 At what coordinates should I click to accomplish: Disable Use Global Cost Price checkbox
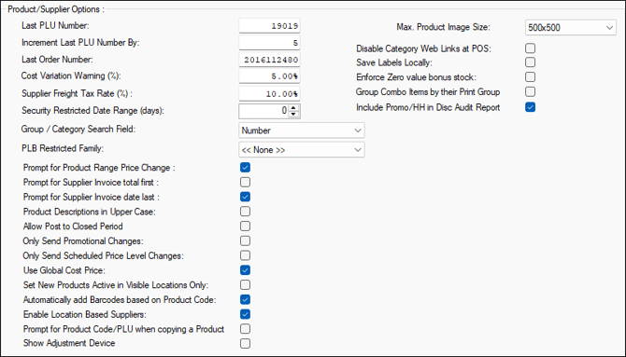[x=245, y=270]
